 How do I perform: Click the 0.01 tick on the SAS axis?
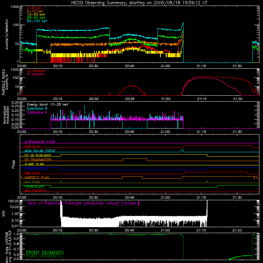coord(15,226)
